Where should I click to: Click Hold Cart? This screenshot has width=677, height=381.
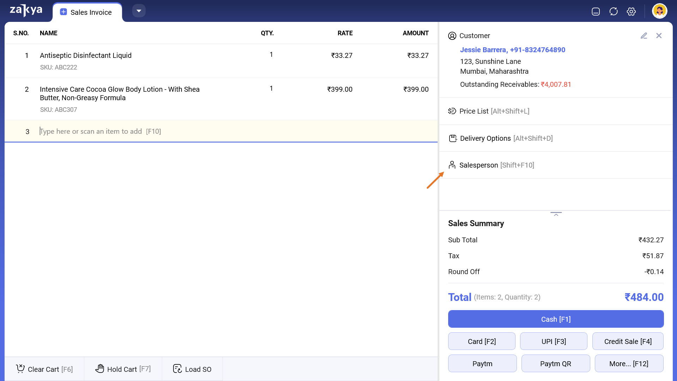[123, 369]
